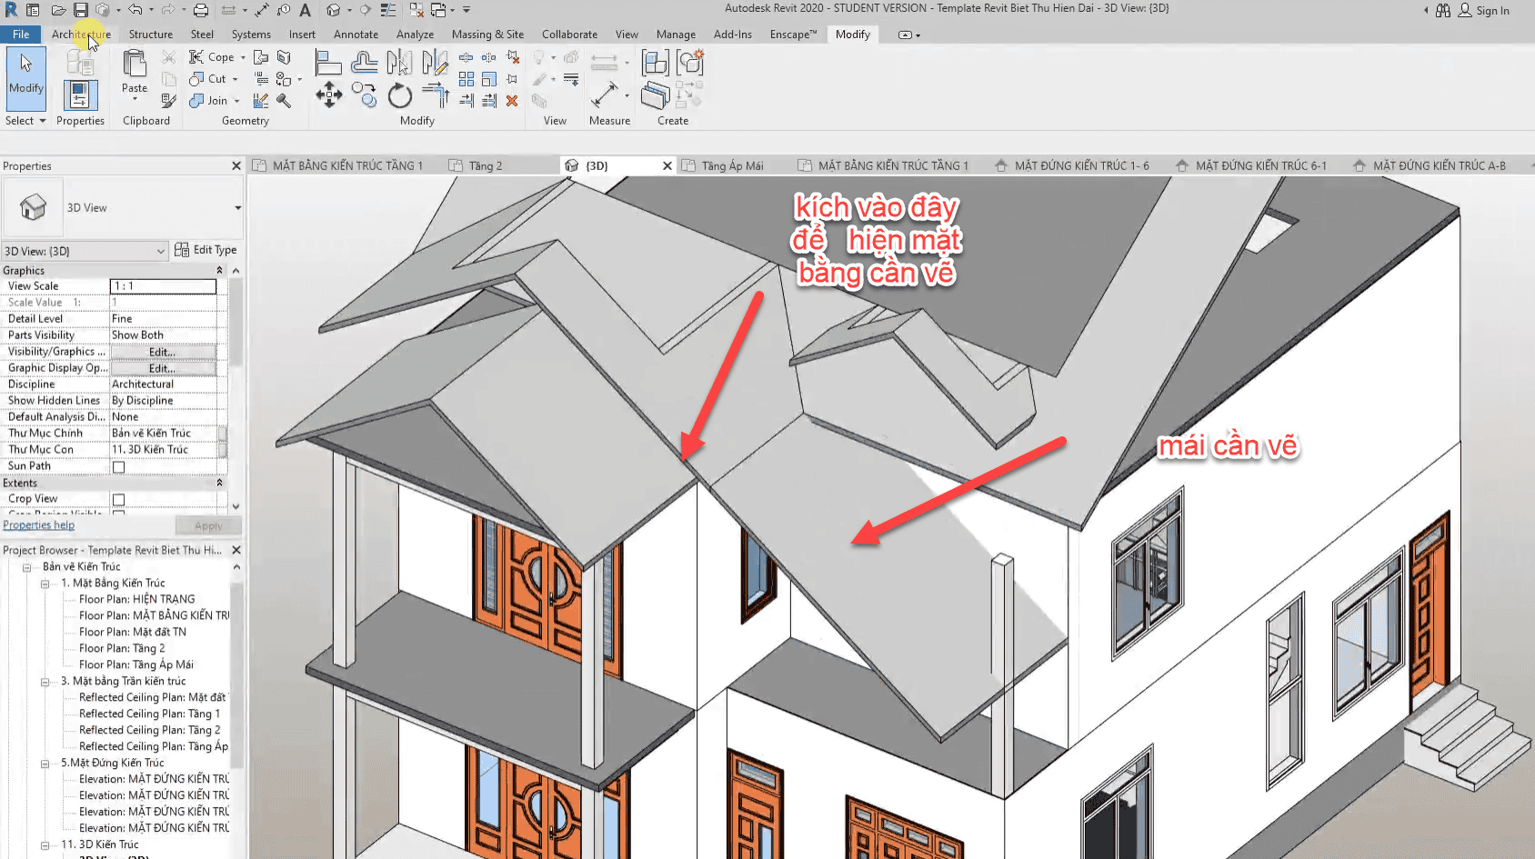Select the Align tool in Modify panel
This screenshot has width=1535, height=859.
coord(328,62)
